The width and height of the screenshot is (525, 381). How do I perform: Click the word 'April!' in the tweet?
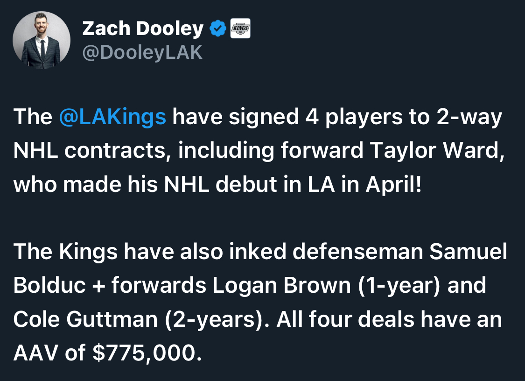393,184
